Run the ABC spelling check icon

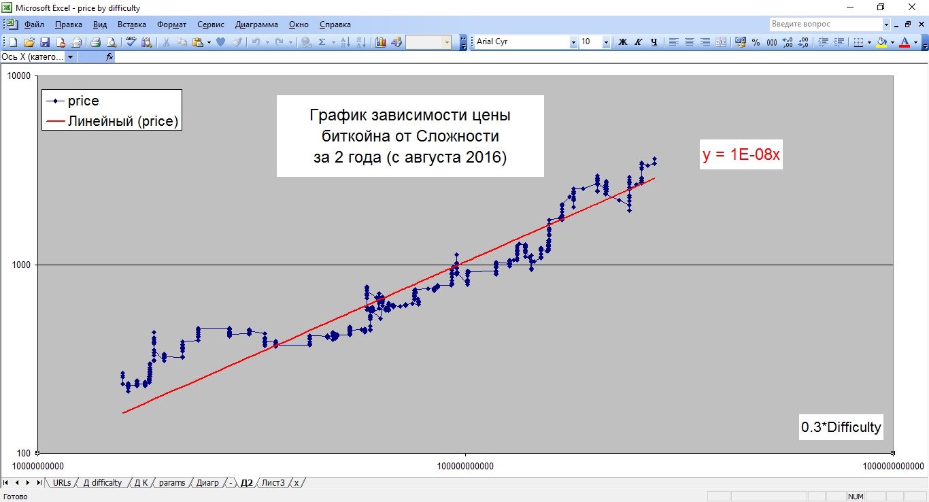tap(131, 42)
